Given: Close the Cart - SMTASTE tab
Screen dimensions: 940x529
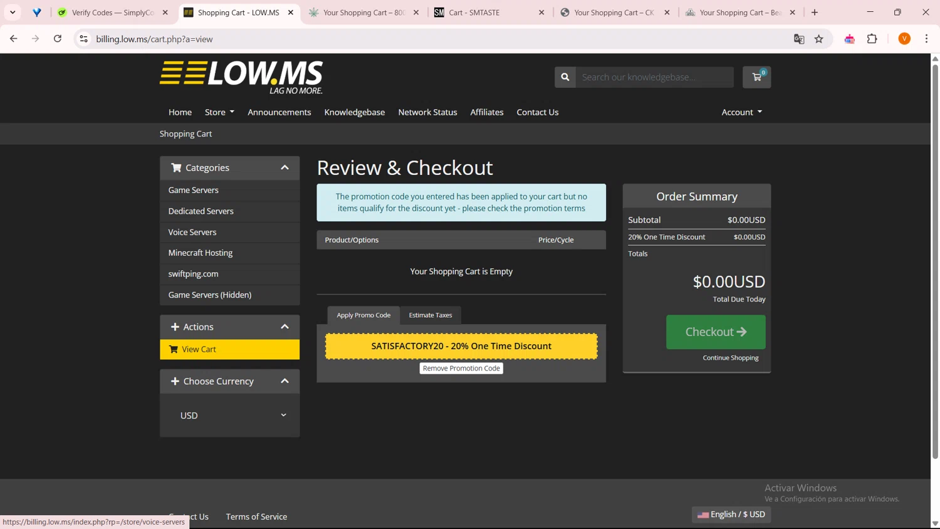Looking at the screenshot, I should (x=541, y=13).
